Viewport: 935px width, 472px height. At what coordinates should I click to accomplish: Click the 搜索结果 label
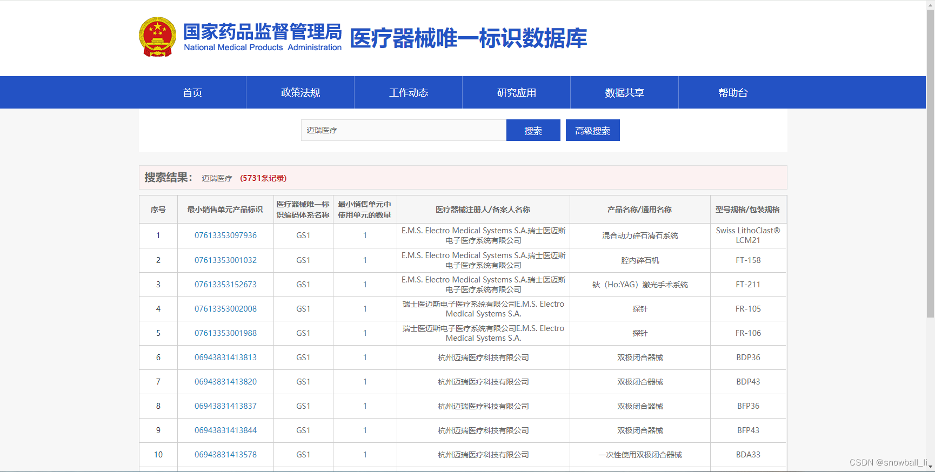click(x=168, y=178)
